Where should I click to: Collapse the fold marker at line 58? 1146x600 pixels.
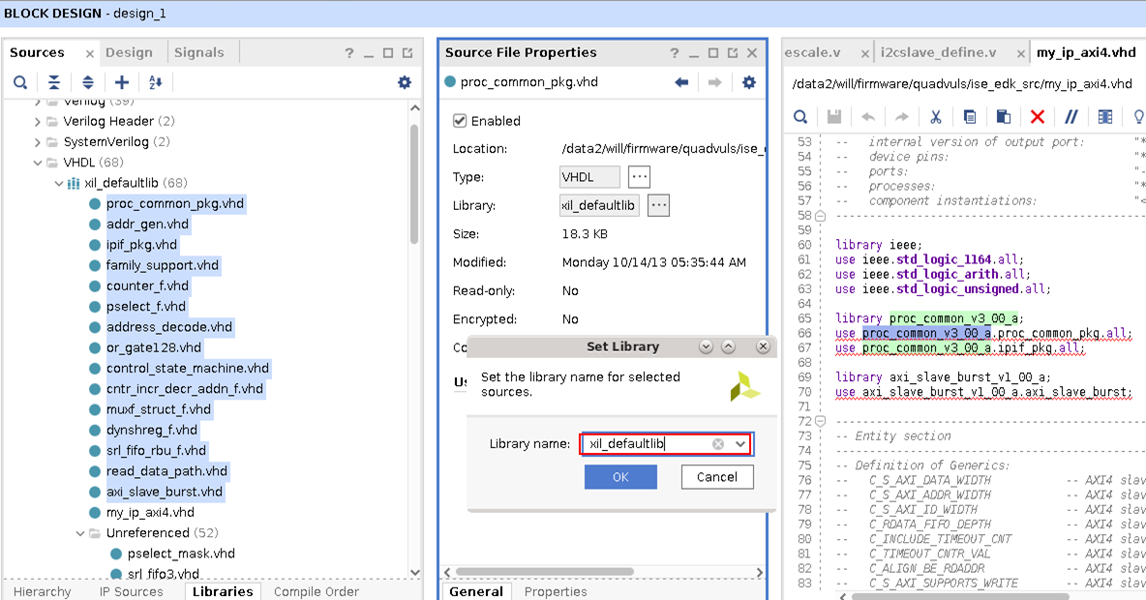click(x=821, y=217)
